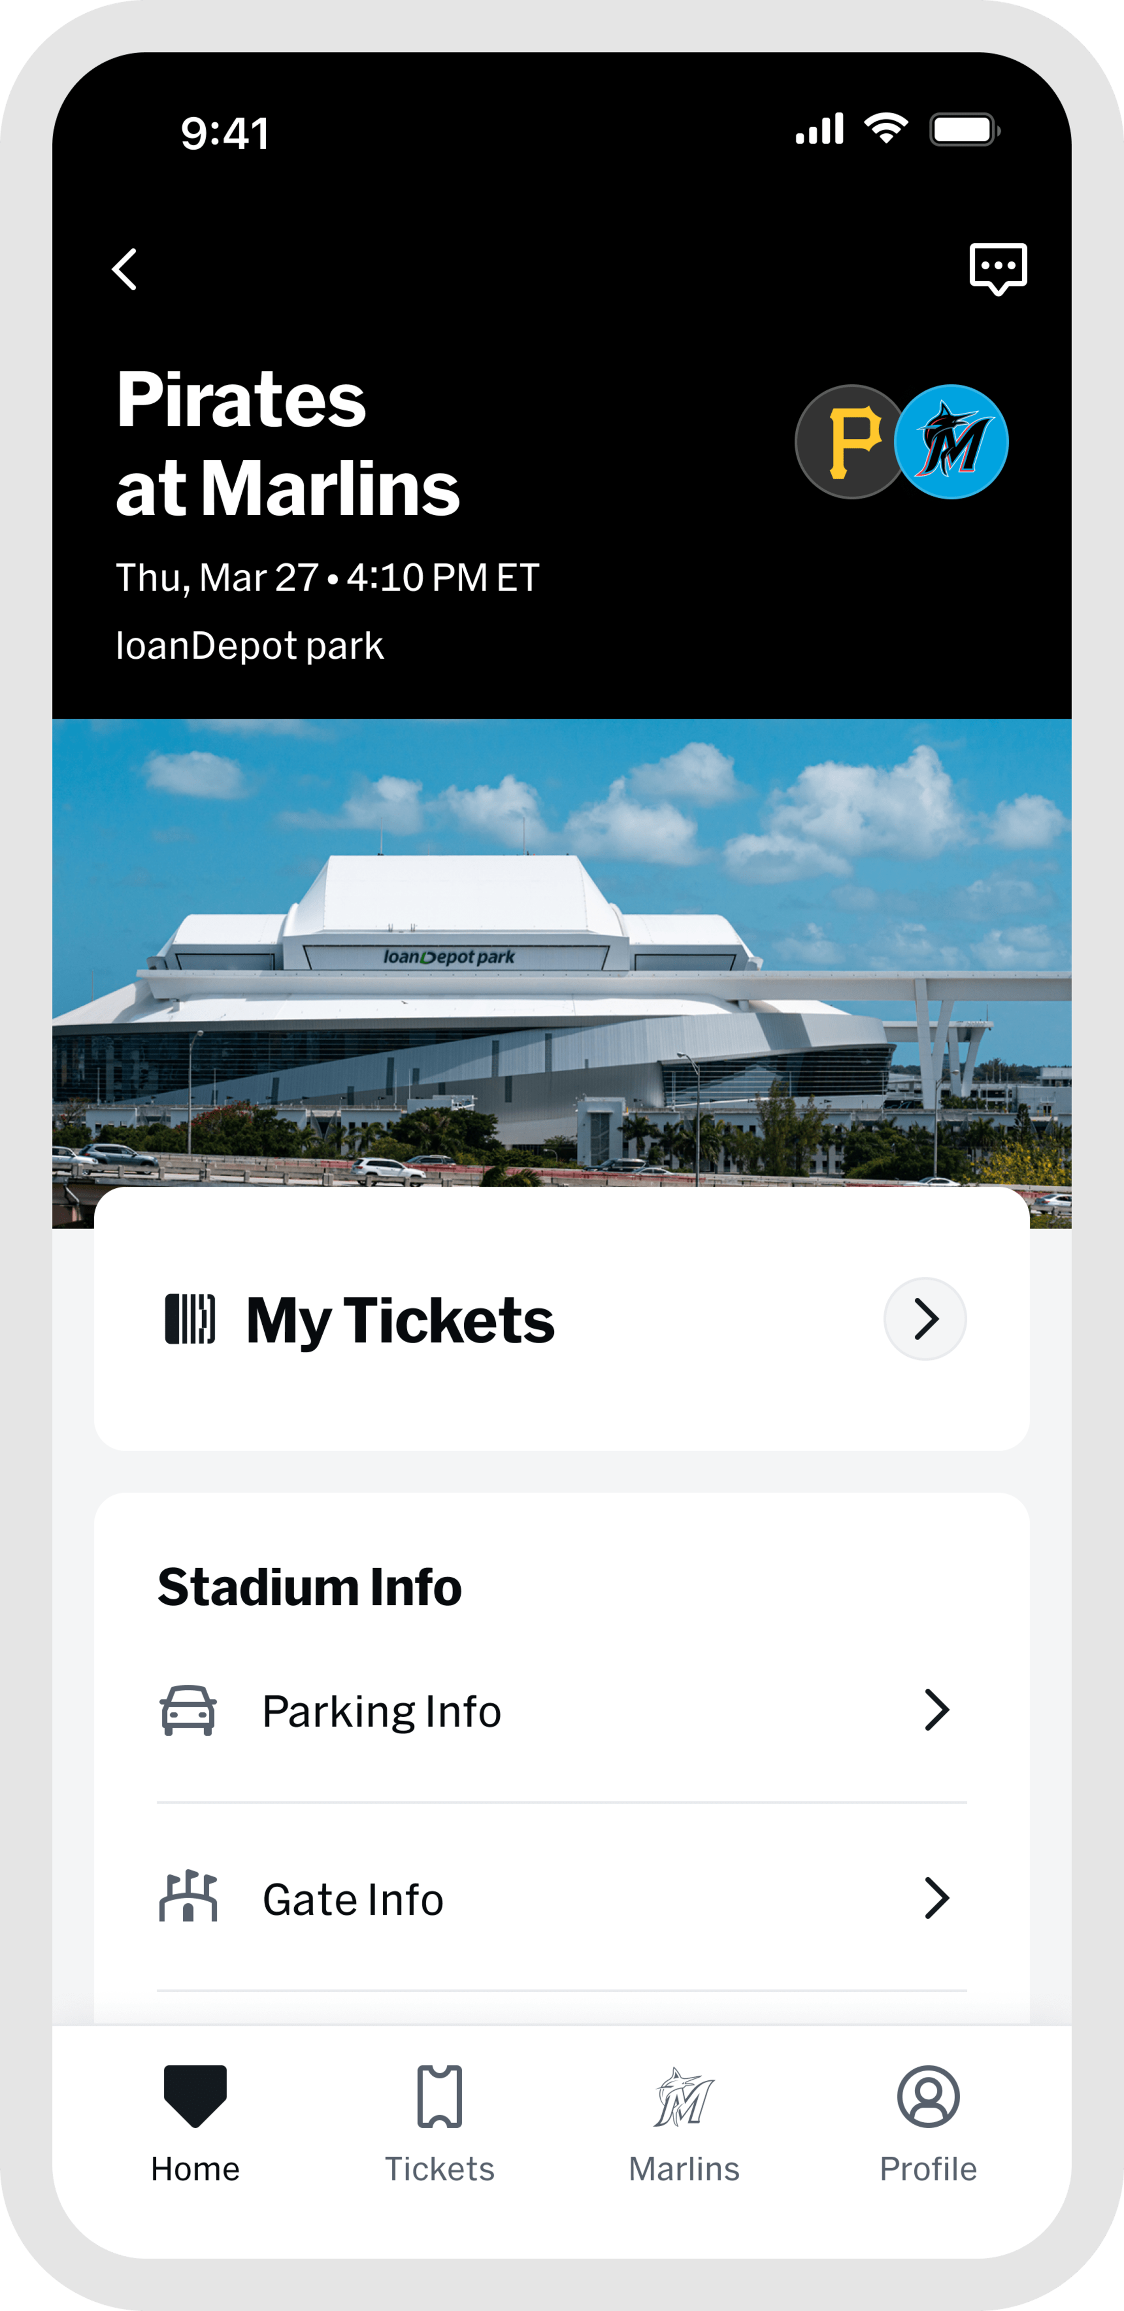Image resolution: width=1124 pixels, height=2311 pixels.
Task: Tap the car icon beside Parking Info
Action: pos(188,1711)
